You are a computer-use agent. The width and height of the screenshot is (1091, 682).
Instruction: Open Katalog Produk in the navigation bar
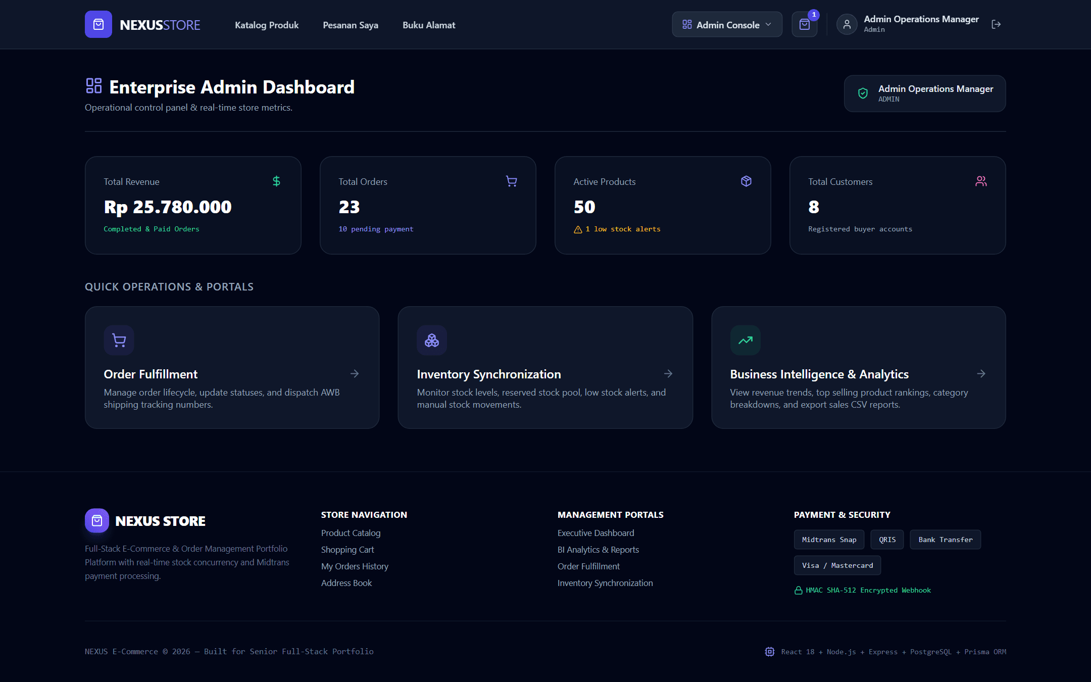click(267, 25)
